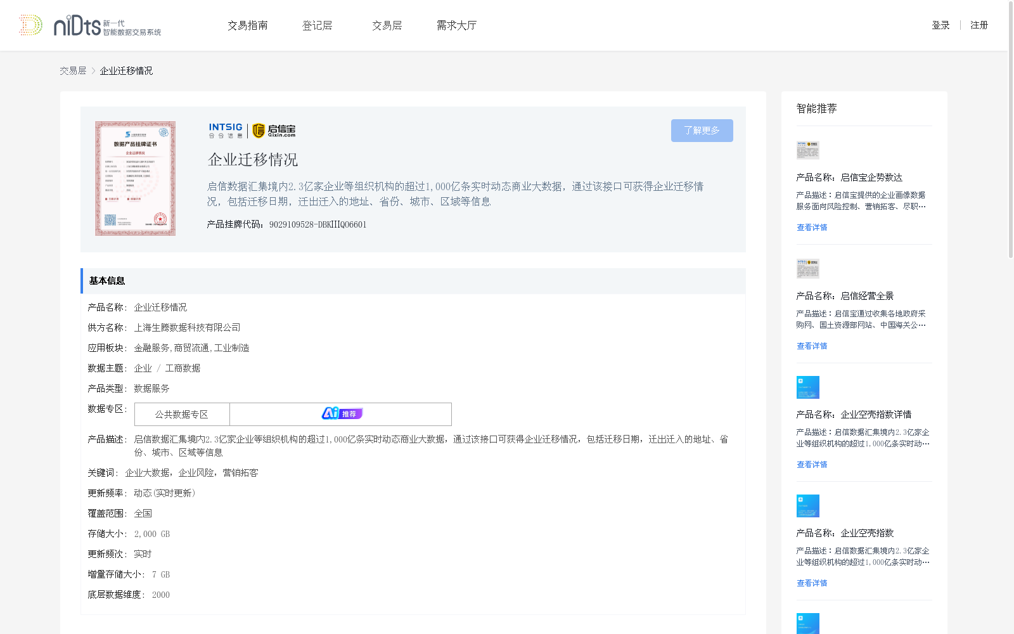Image resolution: width=1014 pixels, height=634 pixels.
Task: Click the 企业 data theme link
Action: pos(143,368)
